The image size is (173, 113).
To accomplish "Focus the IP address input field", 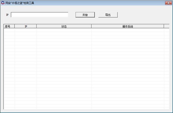I will [40, 15].
